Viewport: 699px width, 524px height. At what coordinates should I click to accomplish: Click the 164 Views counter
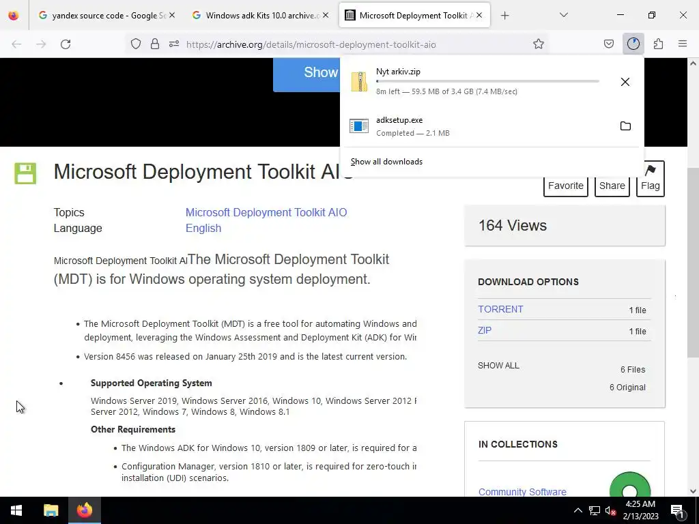[513, 225]
